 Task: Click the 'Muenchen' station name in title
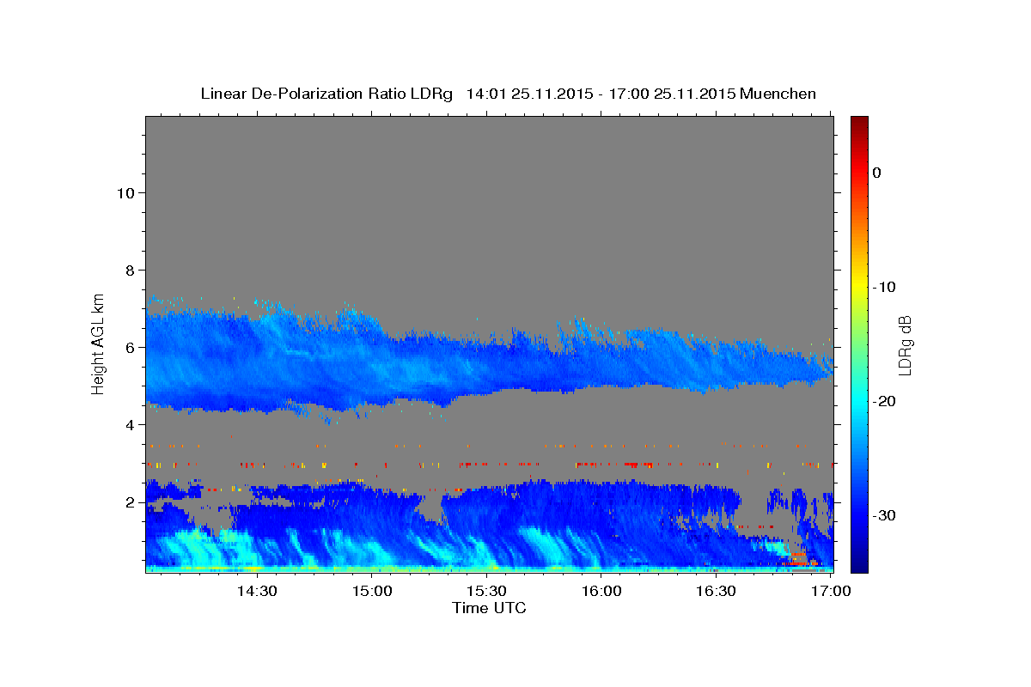click(778, 94)
